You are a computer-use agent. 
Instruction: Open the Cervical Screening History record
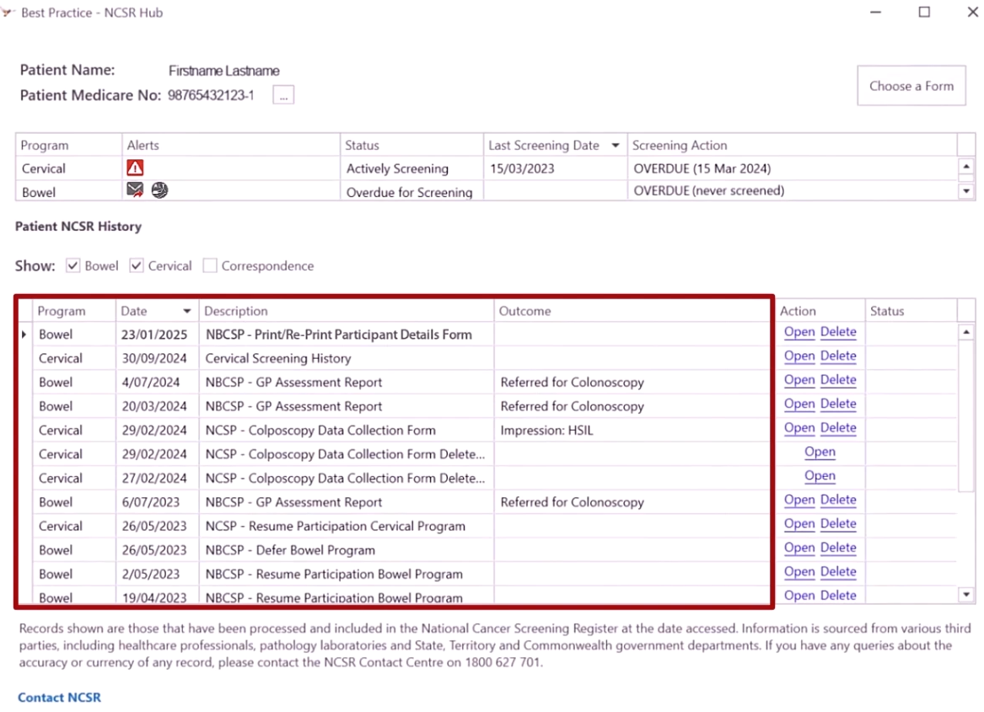tap(799, 356)
